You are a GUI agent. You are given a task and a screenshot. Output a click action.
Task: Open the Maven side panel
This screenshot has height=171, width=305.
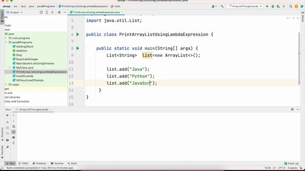[303, 17]
